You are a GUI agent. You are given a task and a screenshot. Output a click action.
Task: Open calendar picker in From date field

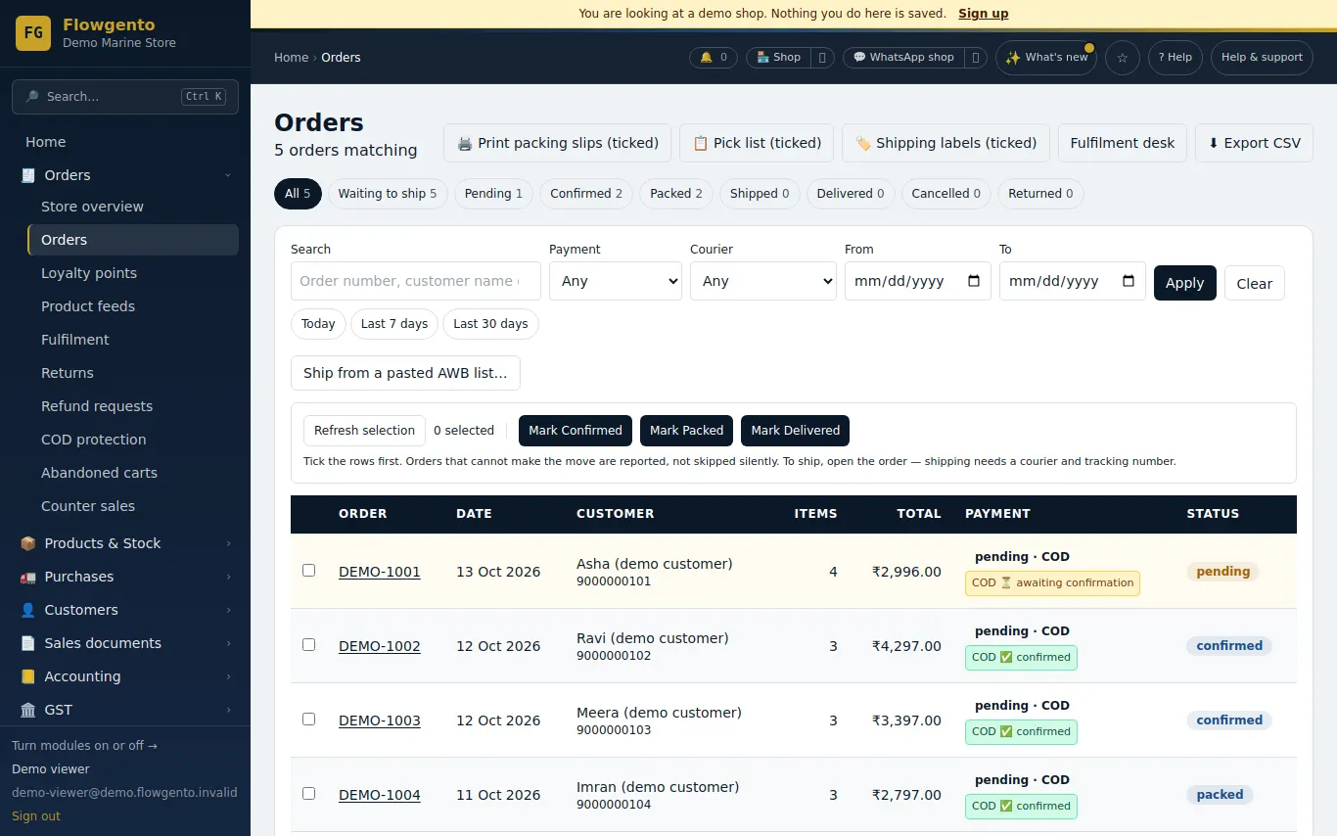coord(974,281)
